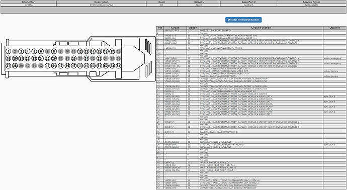Select greyed-out pin 18 on the connector

119,52
